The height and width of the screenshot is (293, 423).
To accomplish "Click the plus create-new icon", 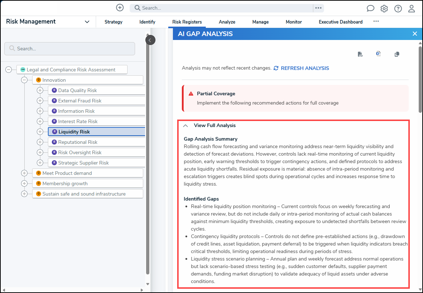I will (120, 7).
